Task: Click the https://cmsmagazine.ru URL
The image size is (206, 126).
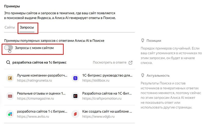Action: pyautogui.click(x=35, y=98)
